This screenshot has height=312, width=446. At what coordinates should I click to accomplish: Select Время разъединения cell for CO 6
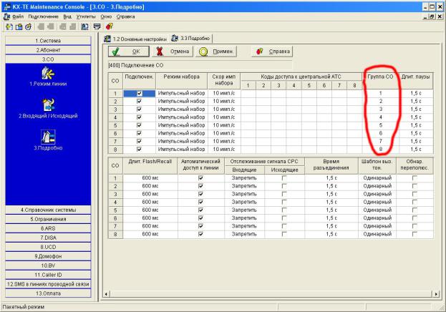click(x=331, y=218)
